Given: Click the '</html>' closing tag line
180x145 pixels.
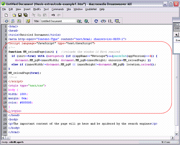Looking at the screenshot, I should click(14, 132).
